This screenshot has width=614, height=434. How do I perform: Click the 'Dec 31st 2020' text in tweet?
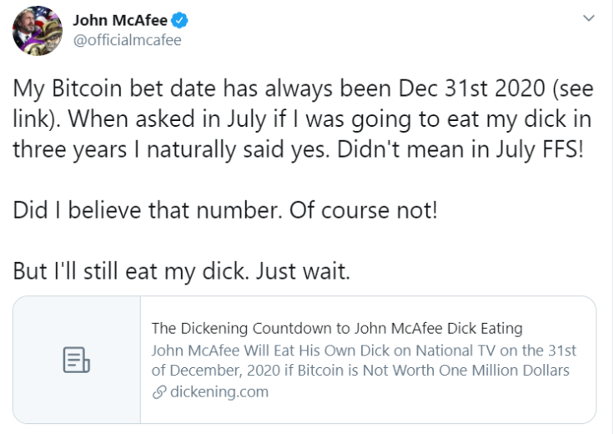tap(472, 88)
